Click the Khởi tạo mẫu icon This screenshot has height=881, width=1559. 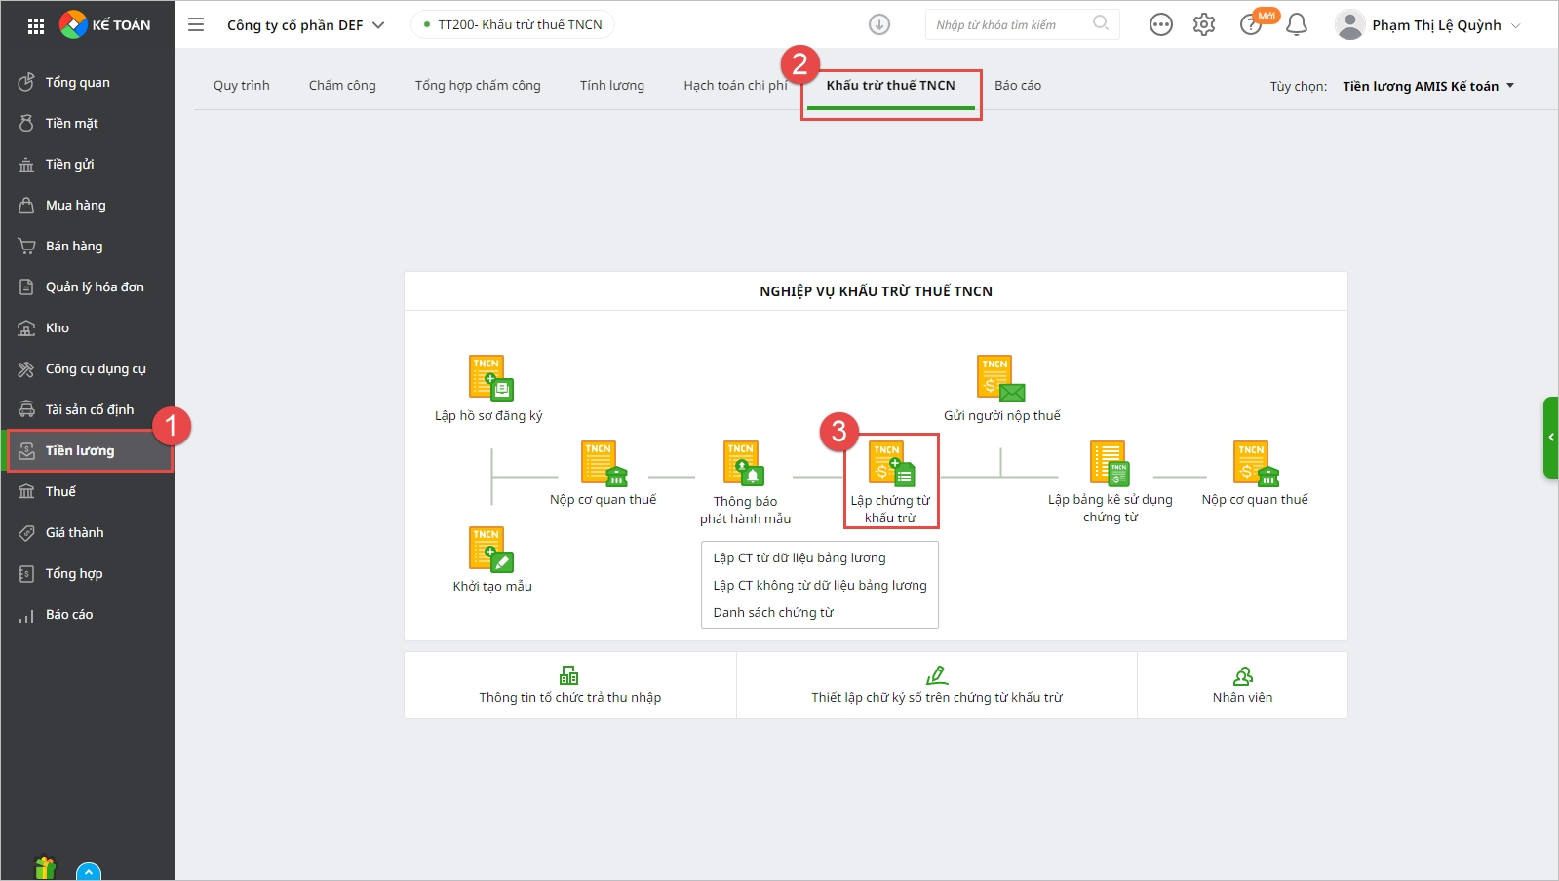coord(490,549)
